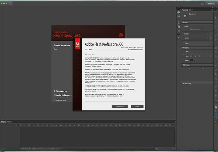Open the Stage color swatch
218x152 pixels.
[x=191, y=60]
